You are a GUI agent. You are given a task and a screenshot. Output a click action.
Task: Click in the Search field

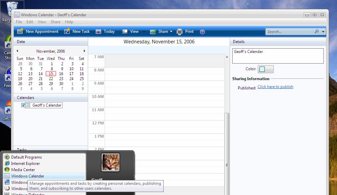point(290,31)
